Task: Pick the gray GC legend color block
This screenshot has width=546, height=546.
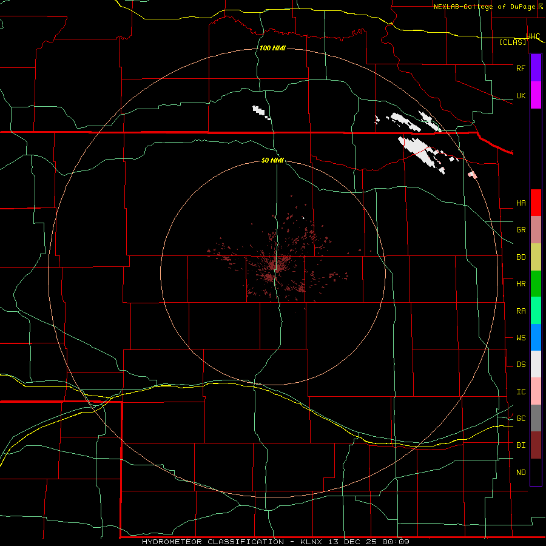Action: pos(536,418)
